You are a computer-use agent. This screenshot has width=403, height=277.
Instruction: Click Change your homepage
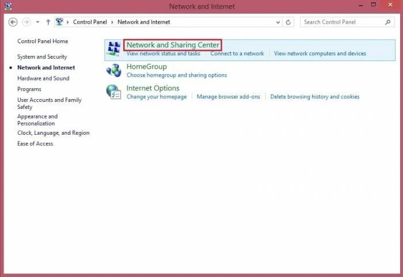pyautogui.click(x=157, y=97)
